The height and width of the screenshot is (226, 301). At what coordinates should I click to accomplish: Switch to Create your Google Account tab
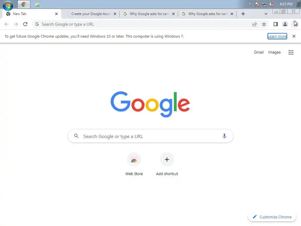click(x=91, y=14)
